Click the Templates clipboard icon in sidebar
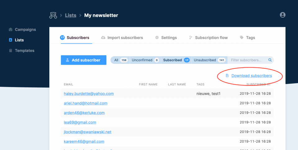Screen dimensions: 298x150 pyautogui.click(x=11, y=50)
